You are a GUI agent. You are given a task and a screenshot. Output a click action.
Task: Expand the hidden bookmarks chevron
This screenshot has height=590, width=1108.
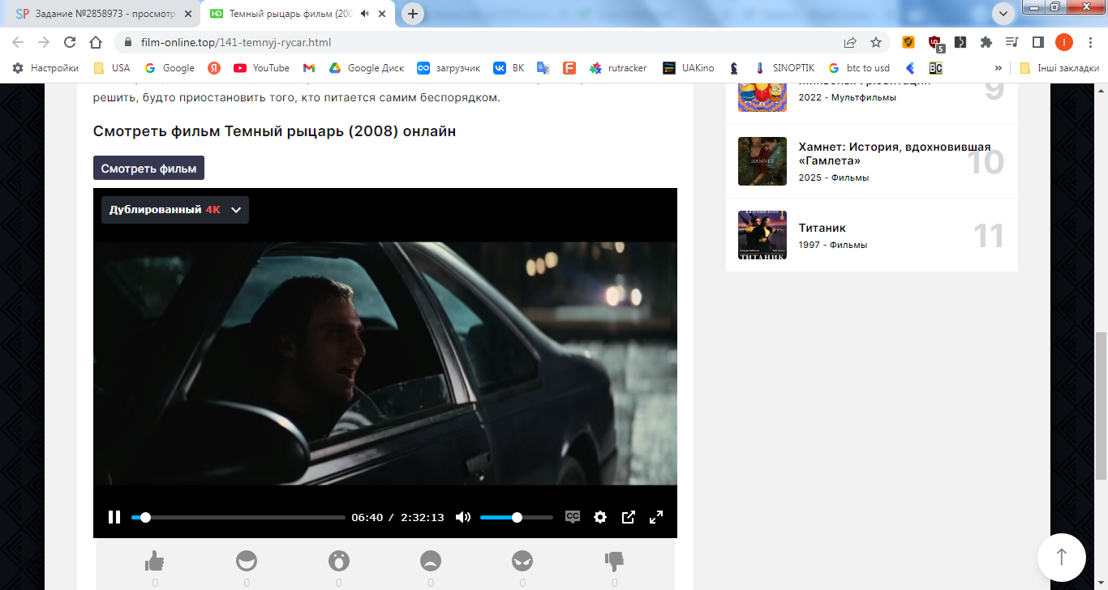point(998,68)
